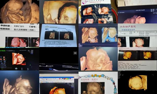Viewport: 157px width, 94px height.
Task: Click the 妇科门诊1 department field
Action: pos(19,26)
